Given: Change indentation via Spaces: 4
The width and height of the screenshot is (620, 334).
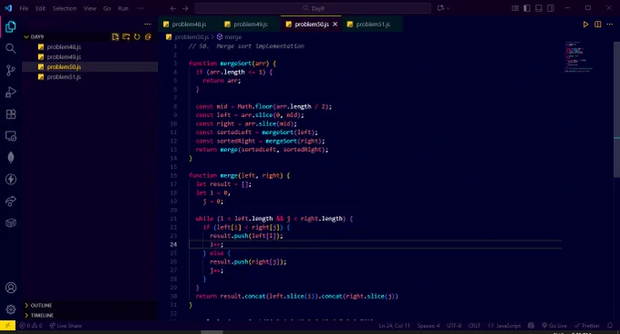Looking at the screenshot, I should (429, 326).
